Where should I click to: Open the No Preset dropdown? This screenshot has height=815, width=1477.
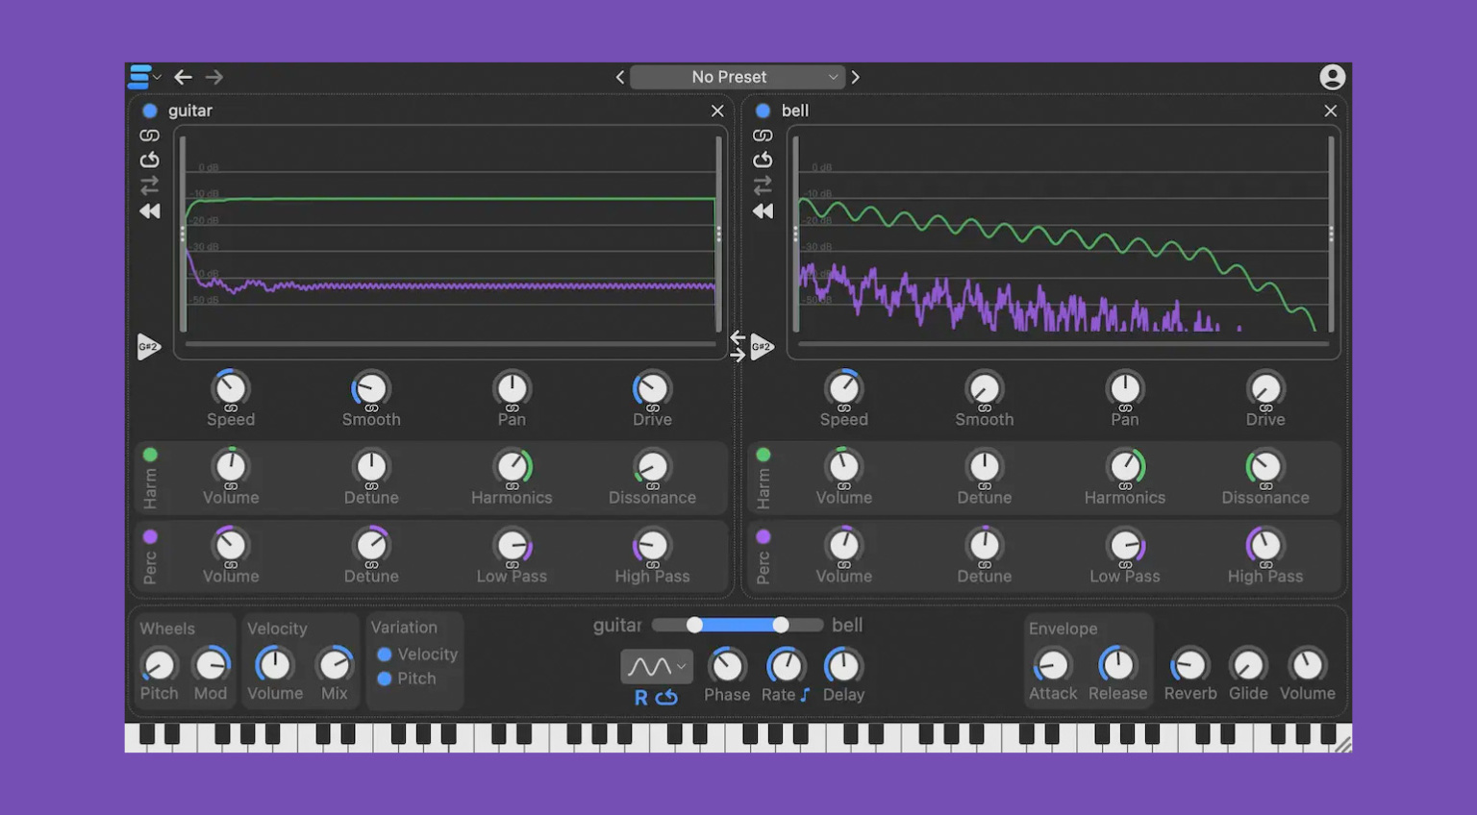[x=737, y=77]
